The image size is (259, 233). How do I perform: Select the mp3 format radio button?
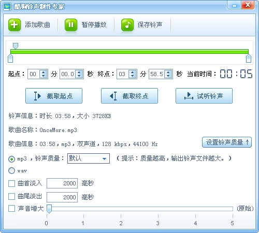tap(11, 159)
